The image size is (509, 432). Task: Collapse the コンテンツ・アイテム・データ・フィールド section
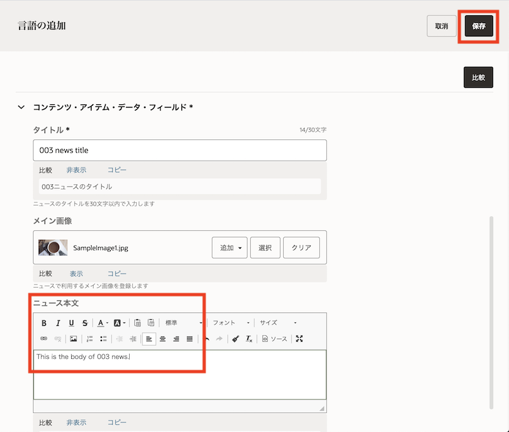pos(21,108)
